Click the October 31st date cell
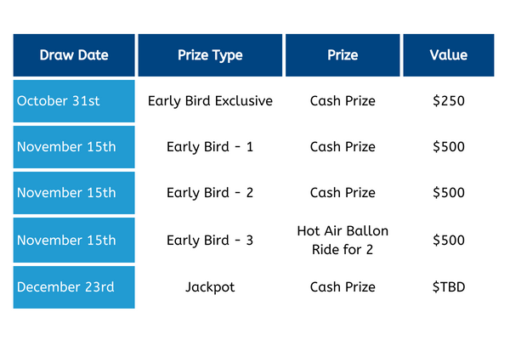The height and width of the screenshot is (340, 510). tap(74, 101)
